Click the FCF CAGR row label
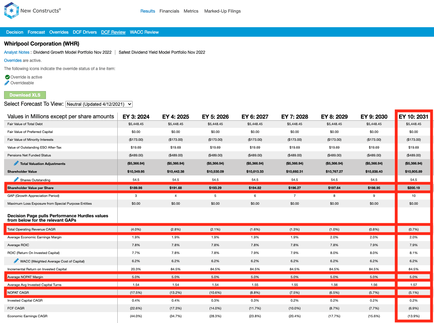The image size is (434, 323). [16, 308]
